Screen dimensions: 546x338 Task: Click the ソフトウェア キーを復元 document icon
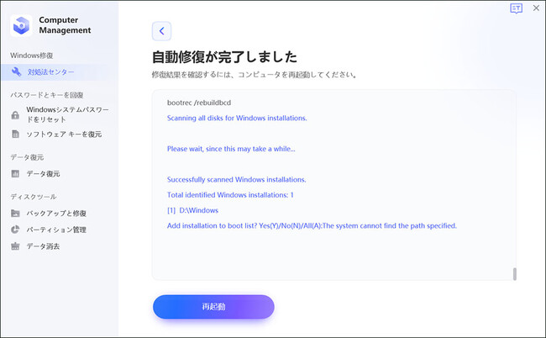(x=16, y=135)
